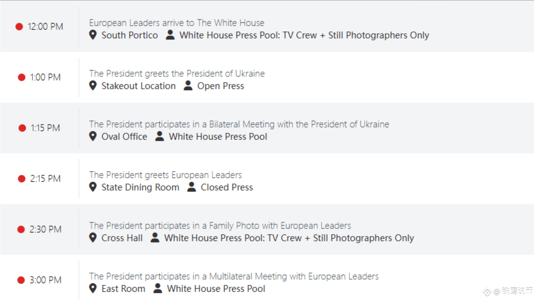Click the red dot beside 12:00 PM

click(19, 26)
